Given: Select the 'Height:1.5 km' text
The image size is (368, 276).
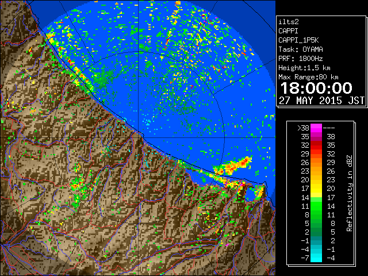Looking at the screenshot, I should point(304,68).
